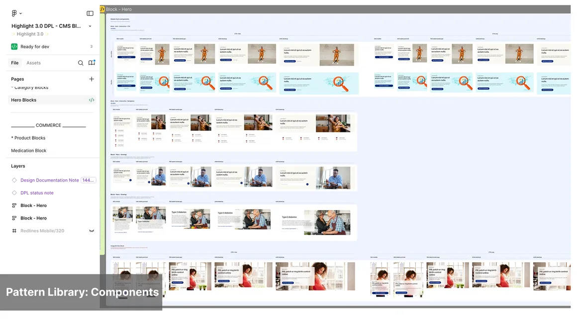Select the File tab
The height and width of the screenshot is (325, 577).
tap(15, 63)
